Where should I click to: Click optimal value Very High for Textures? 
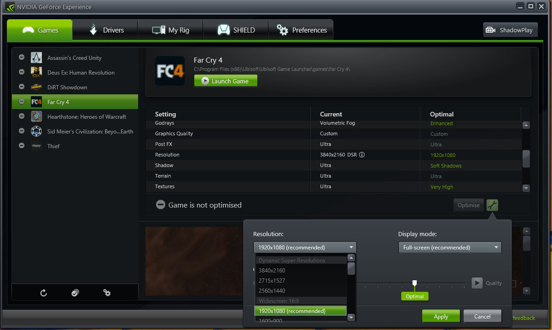pyautogui.click(x=442, y=187)
